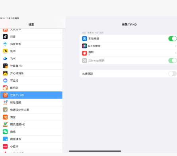Tap the 帆书 yellow app icon
This screenshot has height=156, width=177.
tap(5, 51)
